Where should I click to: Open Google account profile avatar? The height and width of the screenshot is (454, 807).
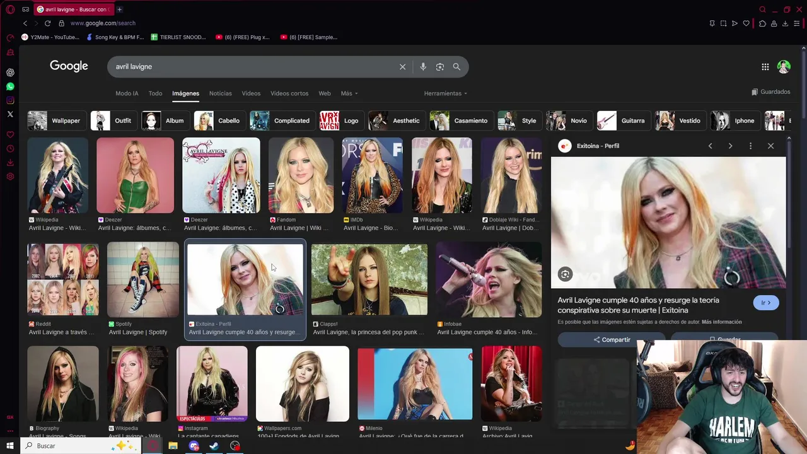(784, 67)
